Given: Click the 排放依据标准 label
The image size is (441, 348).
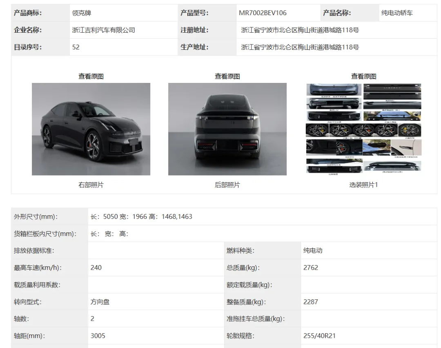Looking at the screenshot, I should [34, 251].
